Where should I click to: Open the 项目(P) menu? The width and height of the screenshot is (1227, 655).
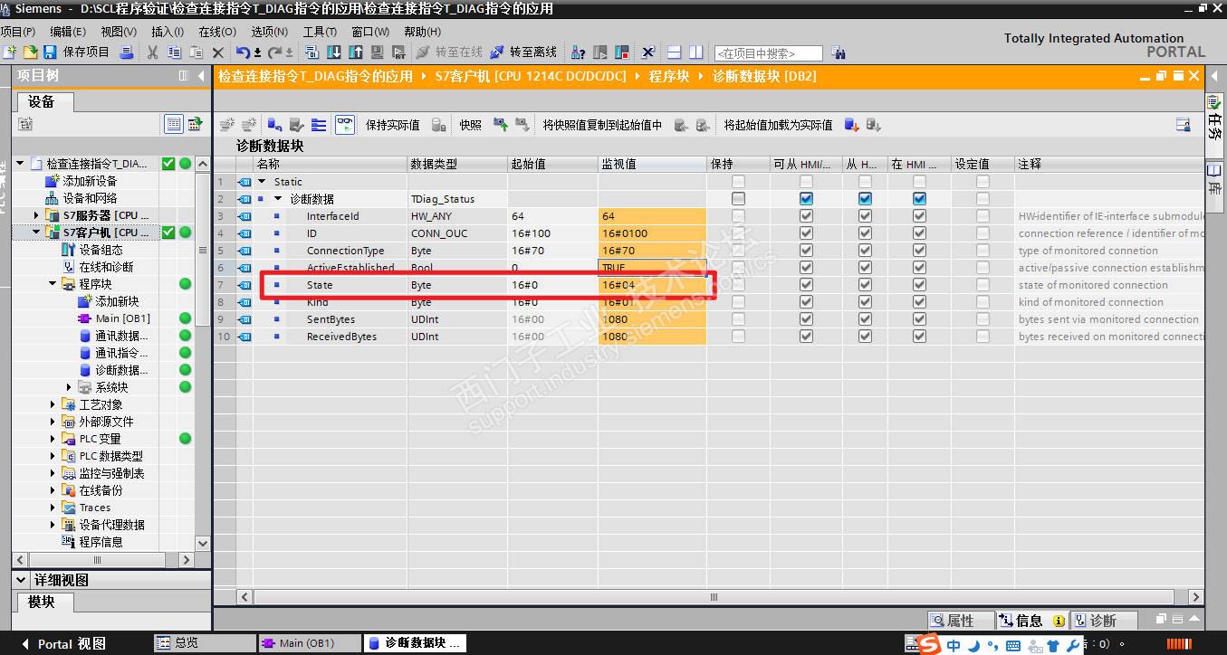17,32
